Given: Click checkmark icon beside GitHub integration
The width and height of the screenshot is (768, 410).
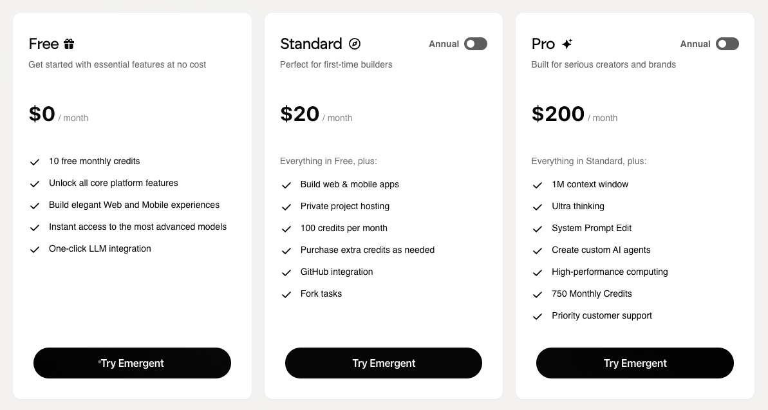Looking at the screenshot, I should [286, 273].
